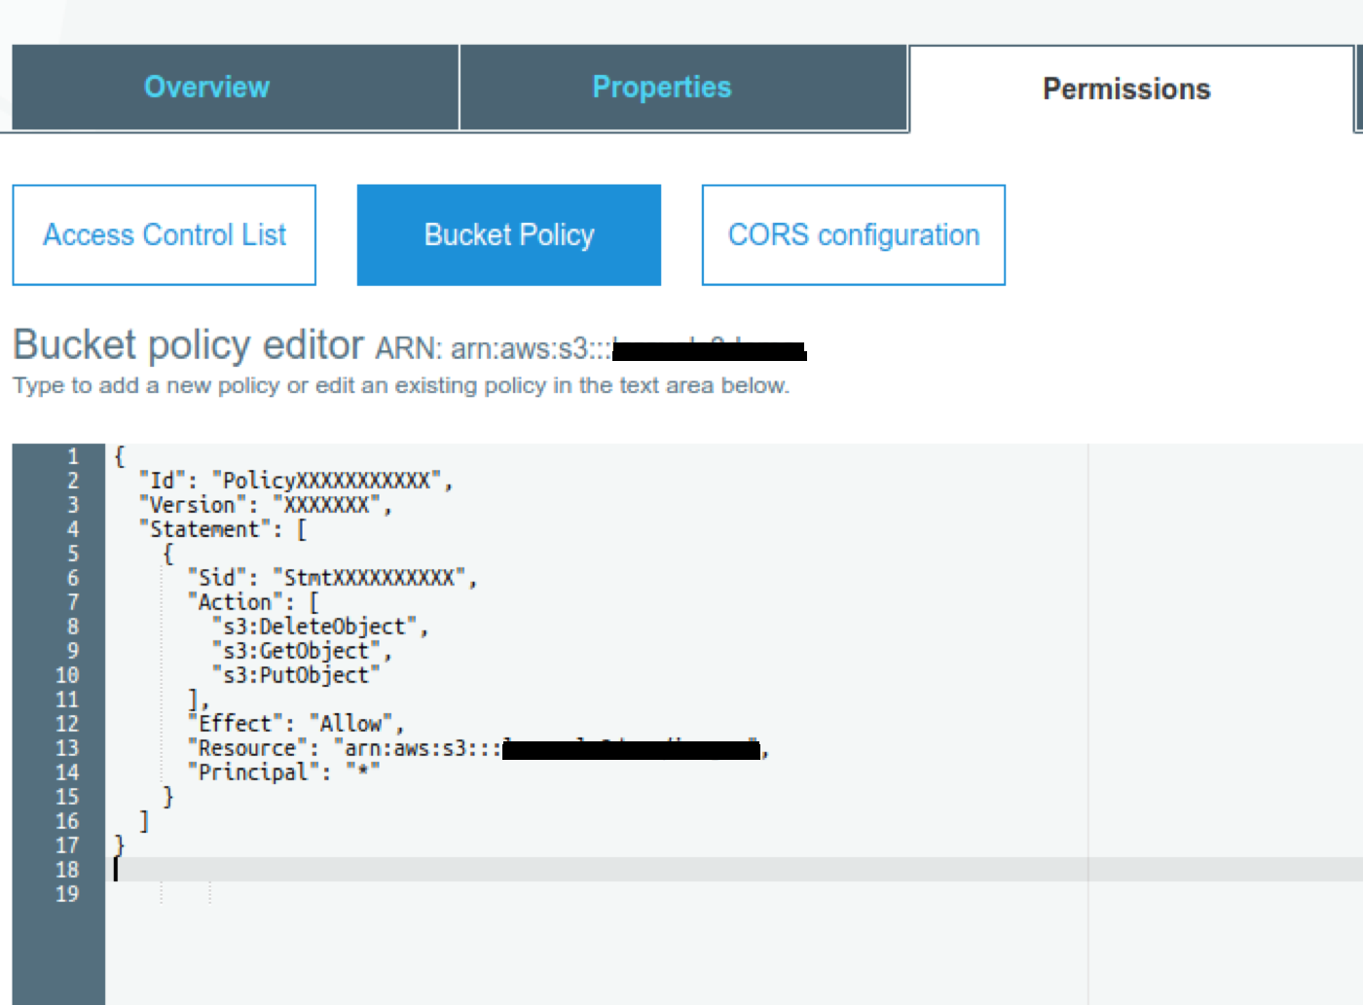Click line number 1 in the editor gutter
1363x1005 pixels.
72,456
